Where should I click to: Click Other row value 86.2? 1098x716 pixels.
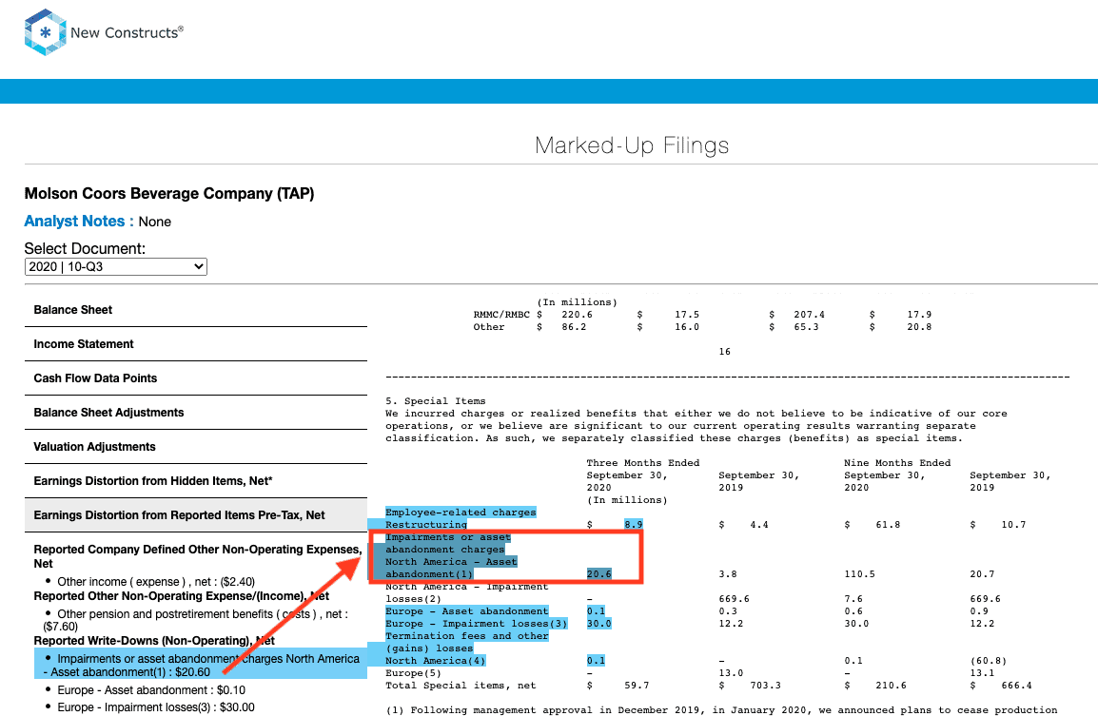click(574, 327)
